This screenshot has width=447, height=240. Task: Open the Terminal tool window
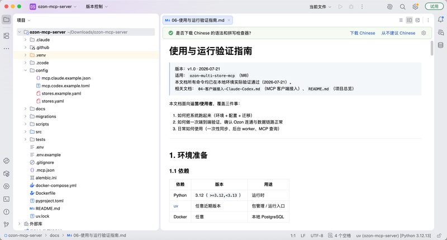pos(6,199)
